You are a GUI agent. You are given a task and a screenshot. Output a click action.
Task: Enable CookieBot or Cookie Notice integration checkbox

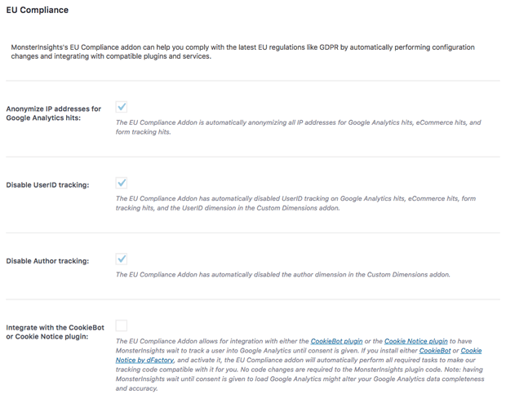point(122,326)
